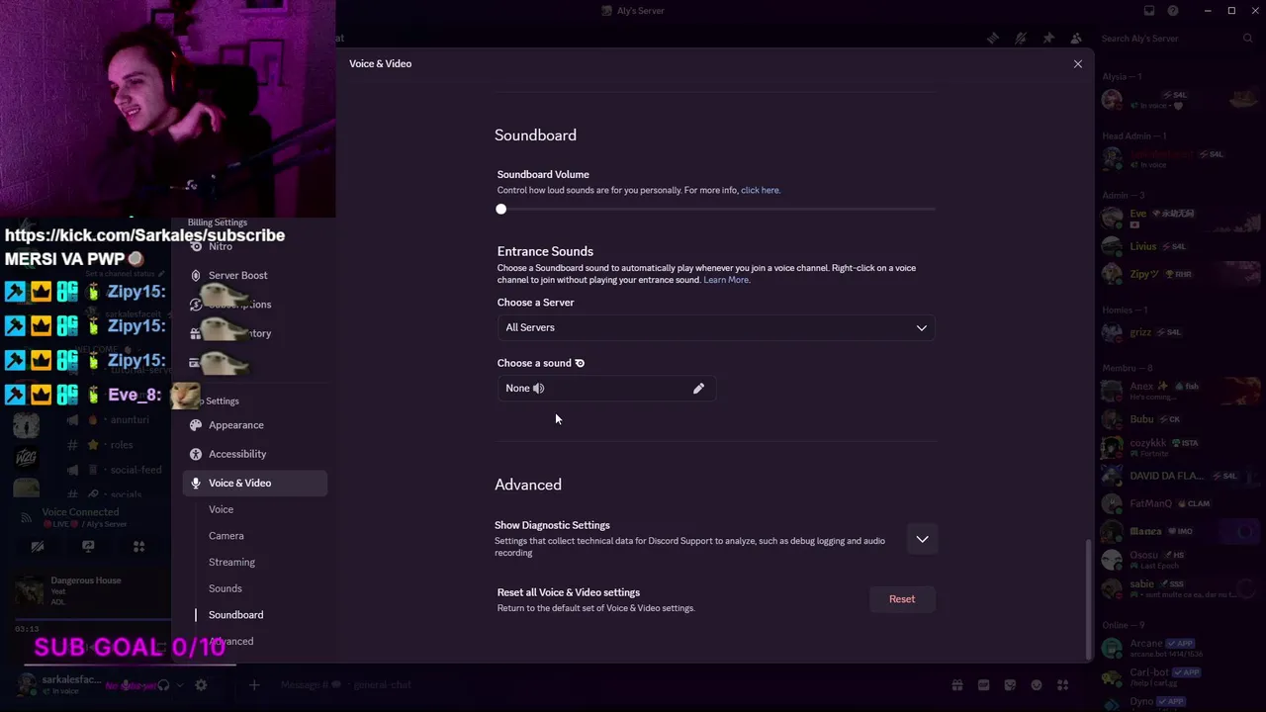Viewport: 1266px width, 712px height.
Task: Toggle camera icon in voice panel
Action: point(38,546)
